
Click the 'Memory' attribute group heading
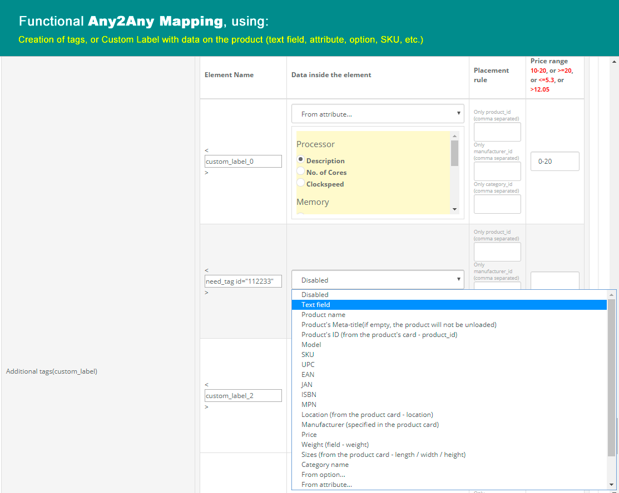tap(313, 202)
